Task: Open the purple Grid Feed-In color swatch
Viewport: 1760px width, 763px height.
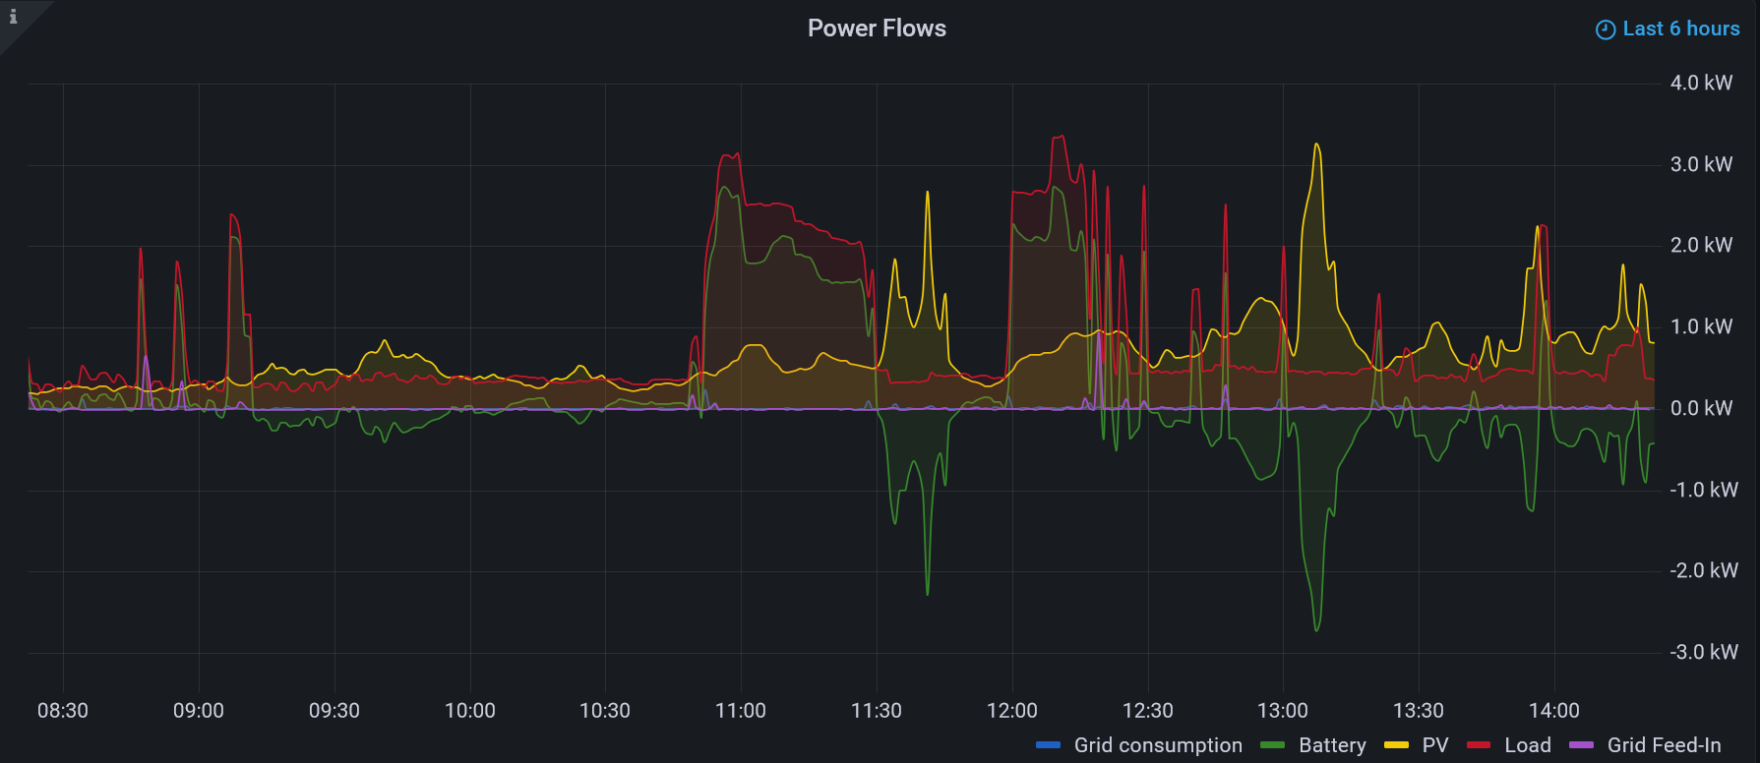Action: tap(1581, 745)
